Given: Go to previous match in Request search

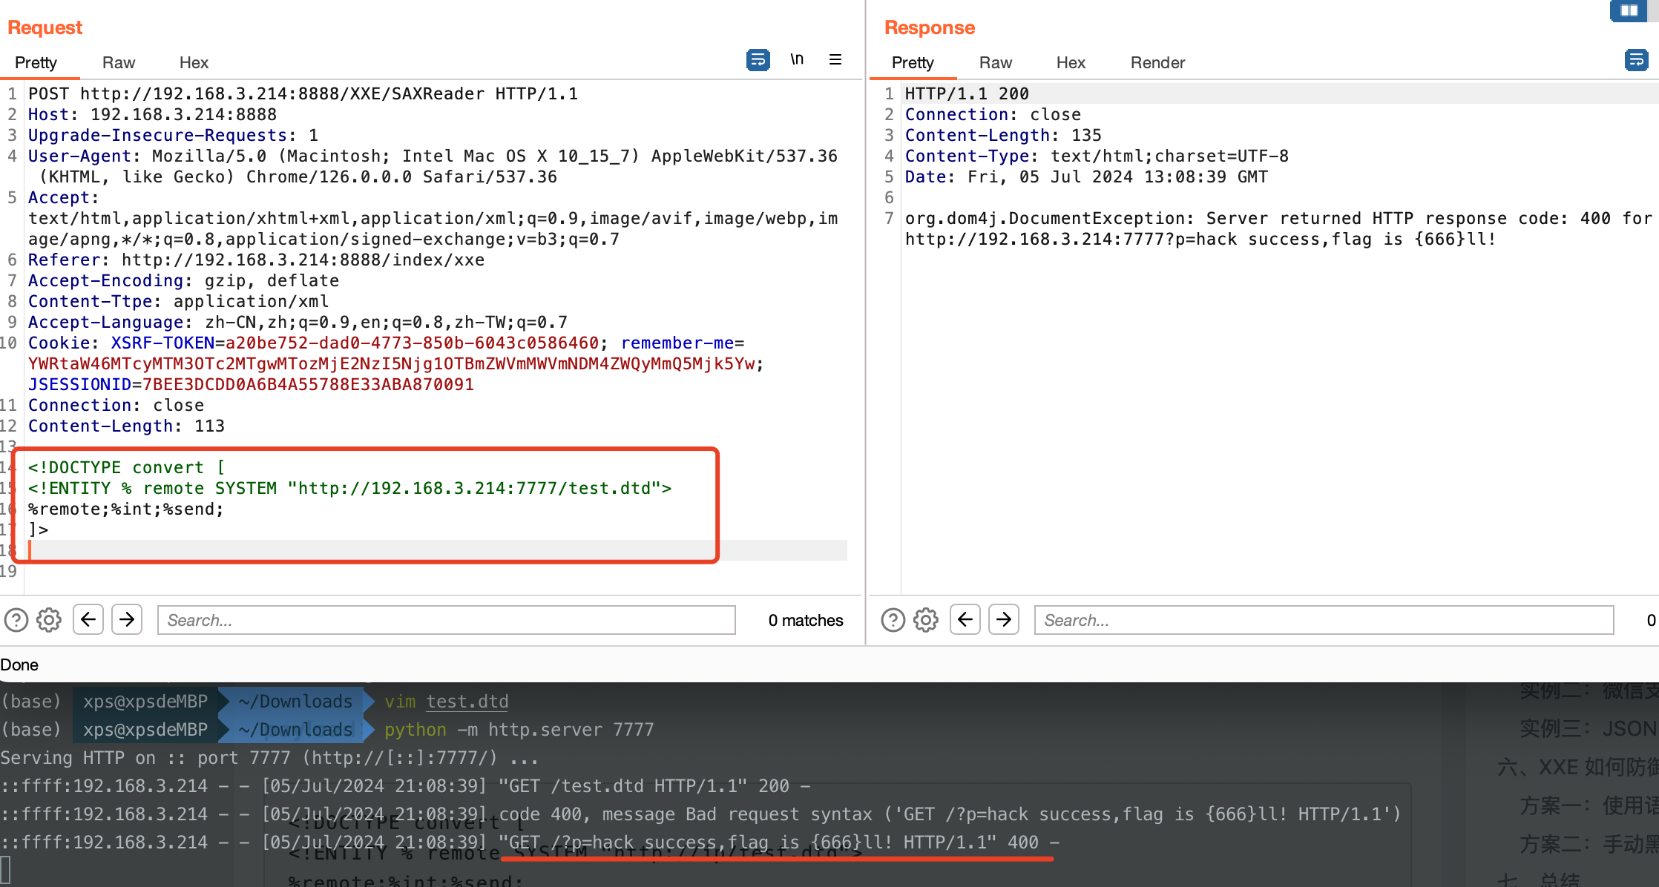Looking at the screenshot, I should coord(88,619).
